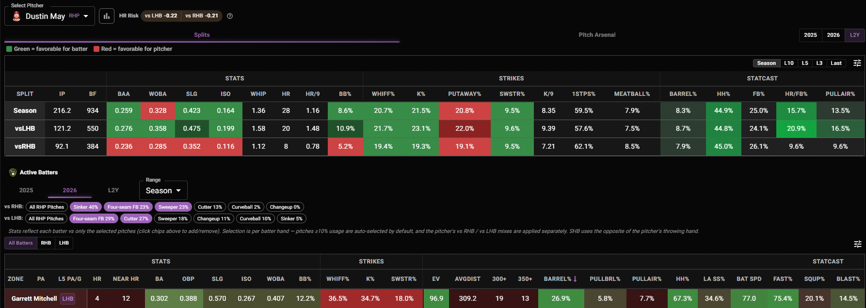Select the 2026 year button at top right
Image resolution: width=866 pixels, height=308 pixels.
click(833, 35)
